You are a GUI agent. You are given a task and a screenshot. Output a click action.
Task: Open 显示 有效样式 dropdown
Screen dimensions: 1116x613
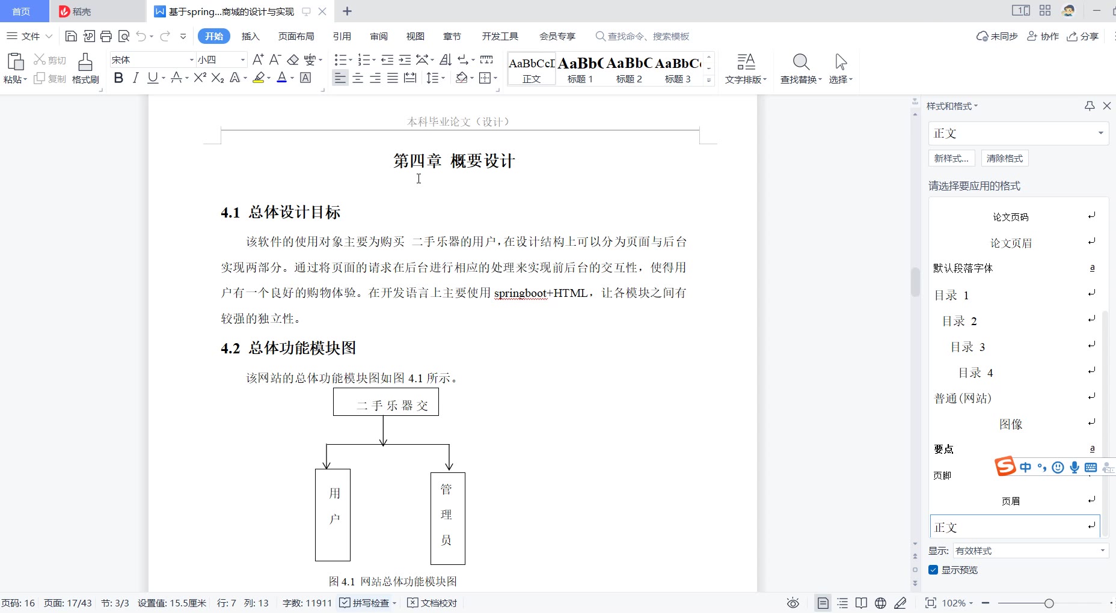tap(1031, 550)
